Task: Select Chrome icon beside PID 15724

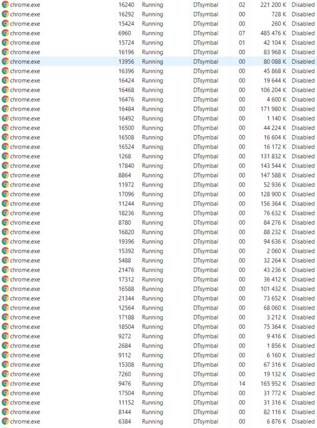Action: pyautogui.click(x=5, y=42)
